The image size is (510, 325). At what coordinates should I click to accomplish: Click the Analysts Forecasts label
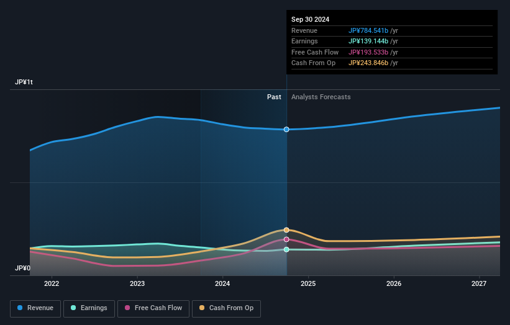321,97
